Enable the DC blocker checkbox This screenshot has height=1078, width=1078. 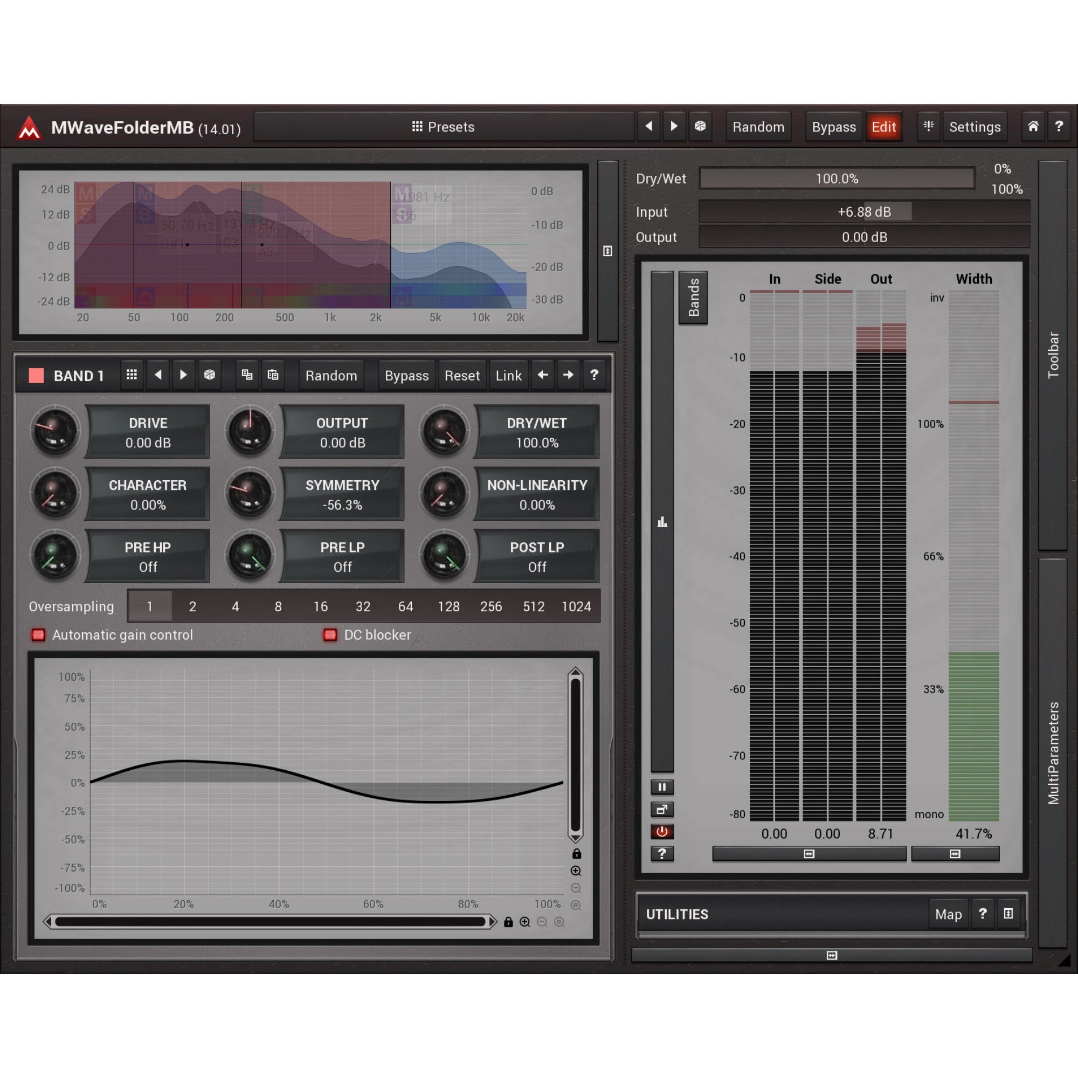[330, 635]
